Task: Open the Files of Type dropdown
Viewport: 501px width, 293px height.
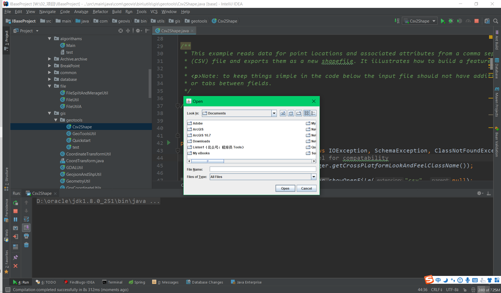Action: [x=314, y=177]
